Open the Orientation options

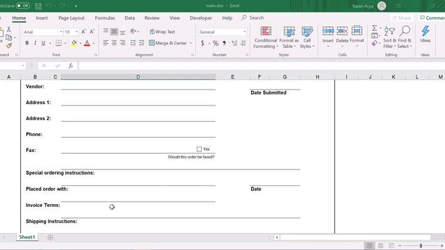point(134,31)
